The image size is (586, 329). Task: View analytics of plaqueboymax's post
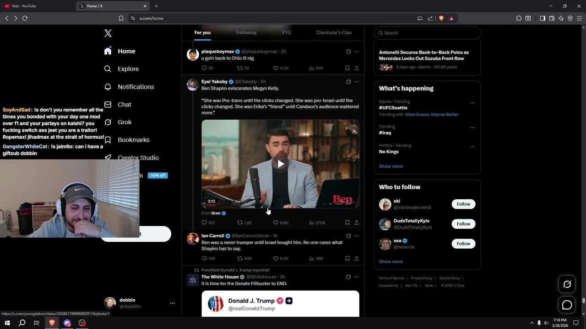tap(311, 68)
